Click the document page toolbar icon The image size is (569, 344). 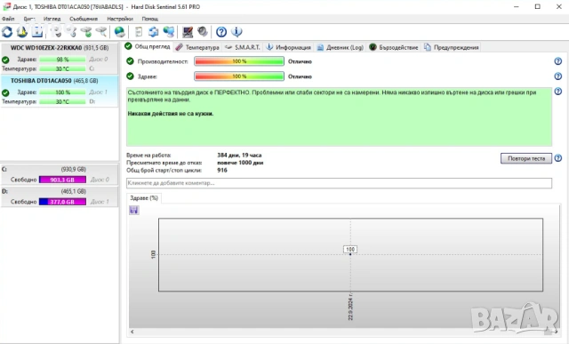click(x=139, y=32)
